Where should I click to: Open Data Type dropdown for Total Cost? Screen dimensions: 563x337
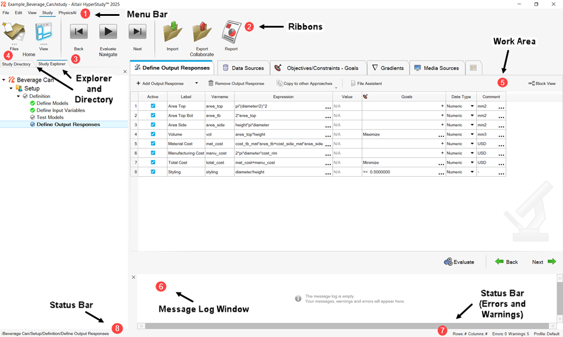click(472, 163)
